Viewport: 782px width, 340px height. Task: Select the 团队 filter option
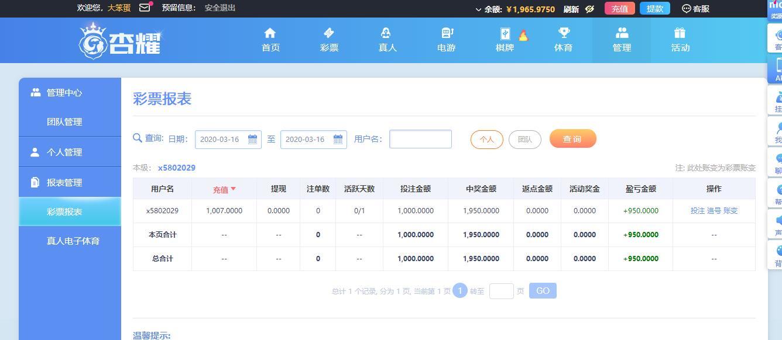[x=524, y=139]
